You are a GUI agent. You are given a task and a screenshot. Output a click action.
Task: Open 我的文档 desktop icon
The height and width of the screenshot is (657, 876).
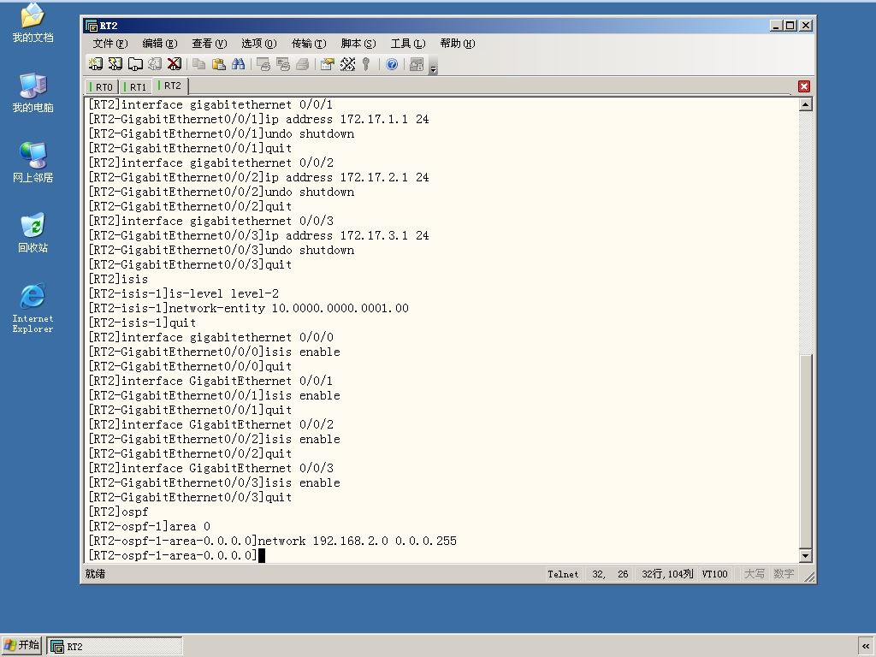(x=33, y=23)
